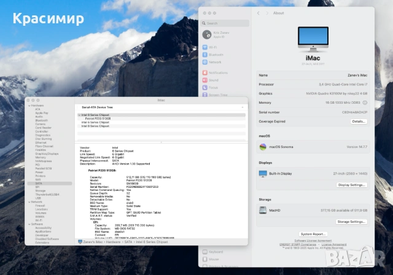This screenshot has width=393, height=275.
Task: Click the Built-in Display monitor icon
Action: point(263,174)
